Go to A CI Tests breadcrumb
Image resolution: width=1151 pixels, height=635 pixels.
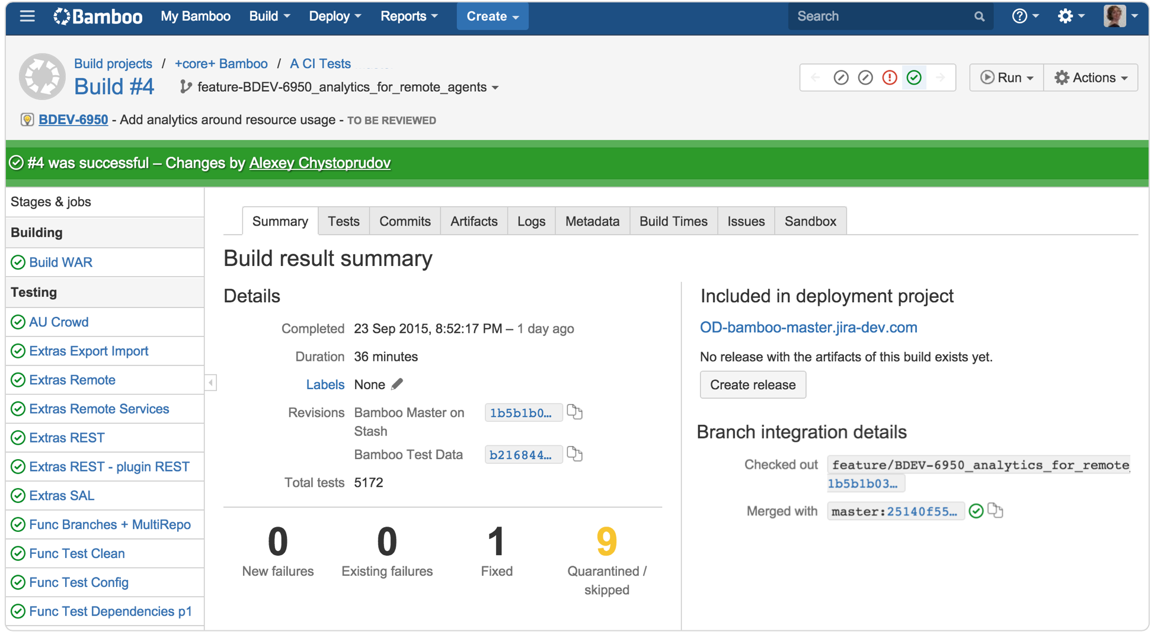320,63
